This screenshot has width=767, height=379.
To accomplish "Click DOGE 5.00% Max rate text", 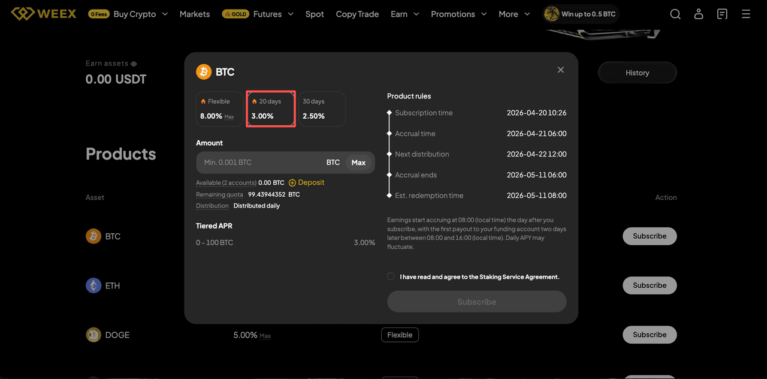I will (252, 335).
